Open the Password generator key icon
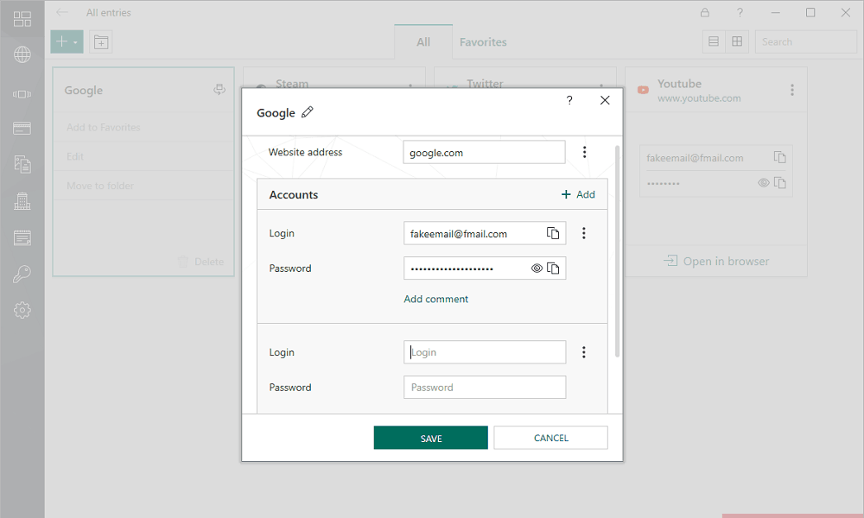Image resolution: width=864 pixels, height=518 pixels. (22, 274)
